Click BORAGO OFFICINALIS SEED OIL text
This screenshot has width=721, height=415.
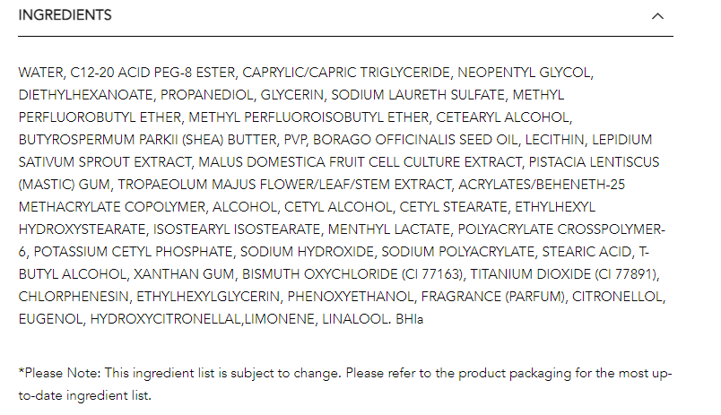tap(415, 140)
